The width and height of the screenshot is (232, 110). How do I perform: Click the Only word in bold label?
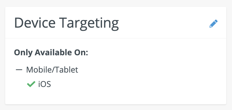tap(23, 53)
